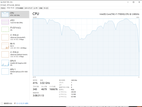Select GPU 0 Intel HD Graphics icon

[x=5, y=63]
